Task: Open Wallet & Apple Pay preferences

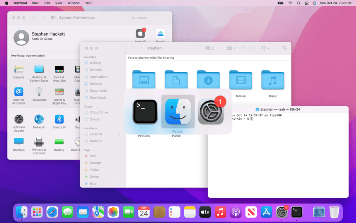Action: [59, 96]
